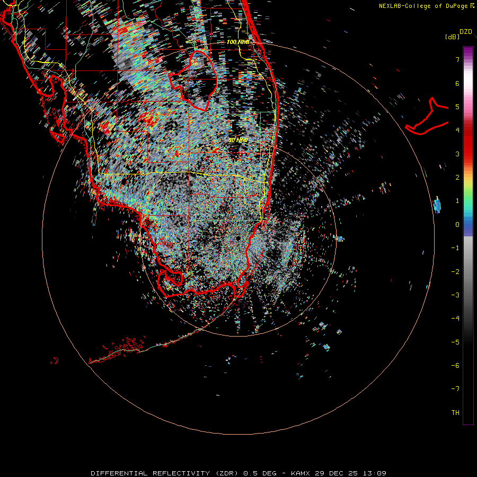This screenshot has height=477, width=477.
Task: Click the -5 tick label on the scale
Action: [x=455, y=342]
